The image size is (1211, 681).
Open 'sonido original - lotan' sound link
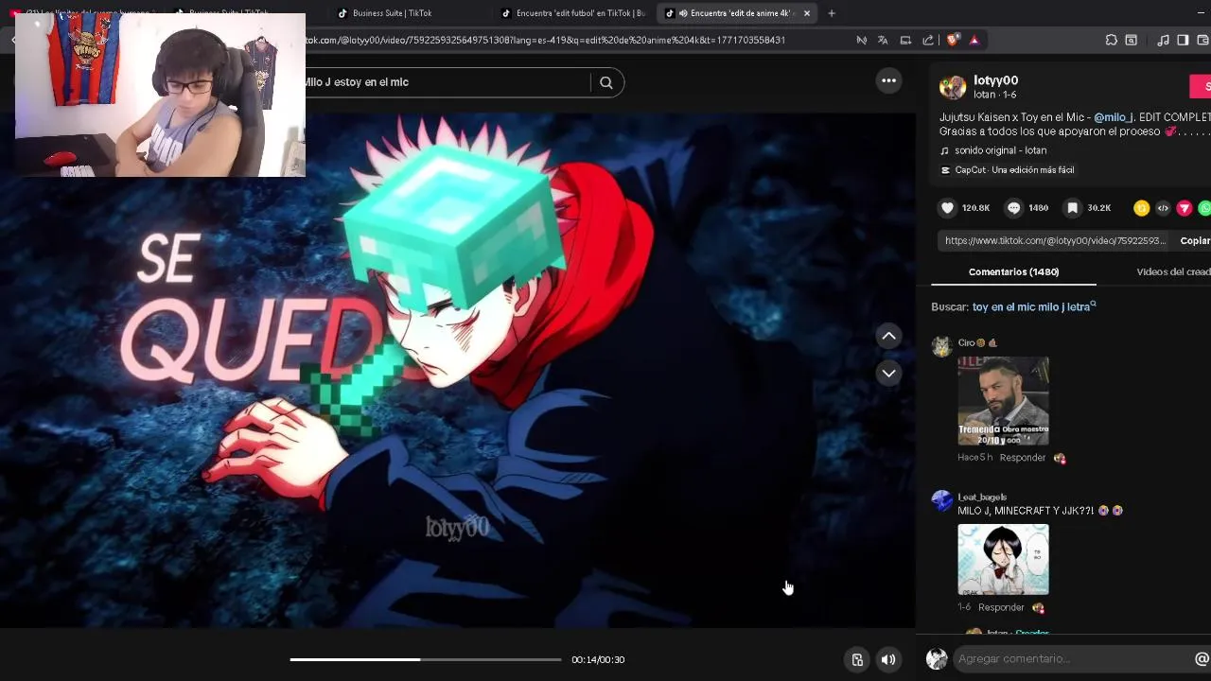(x=1000, y=150)
